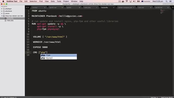
Task: Select khoa-hoc-docker-can-ban folder in sidebar
Action: coord(14,16)
